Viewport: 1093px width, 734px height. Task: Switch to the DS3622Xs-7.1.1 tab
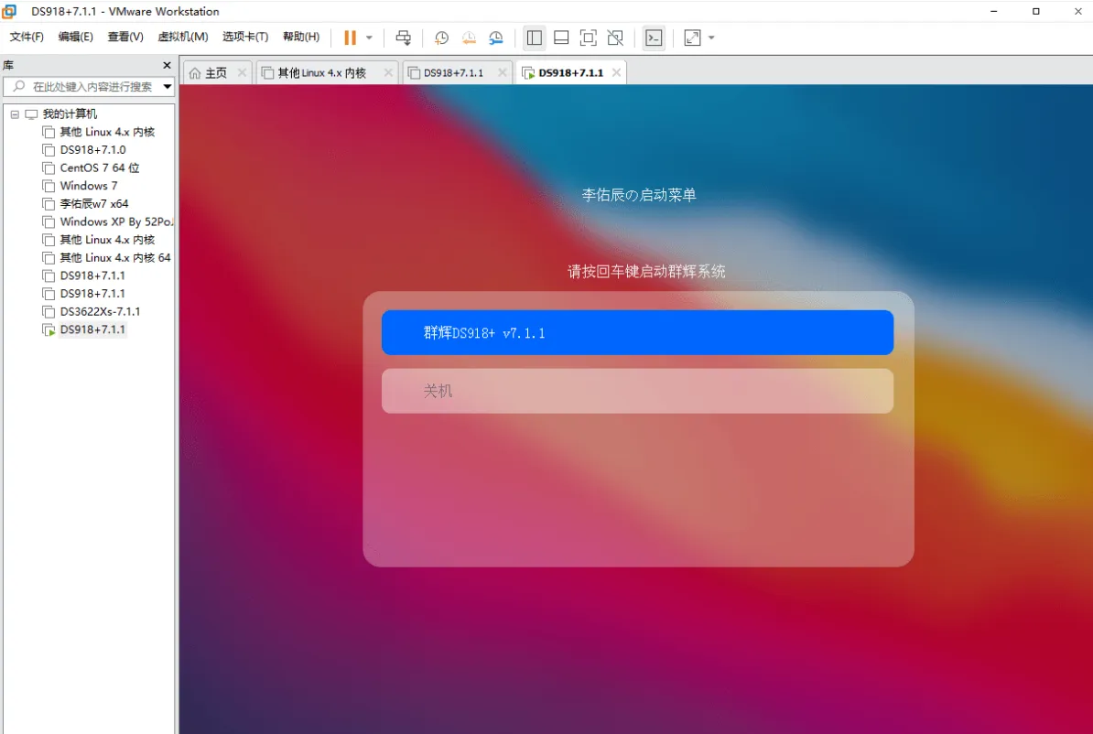point(93,311)
